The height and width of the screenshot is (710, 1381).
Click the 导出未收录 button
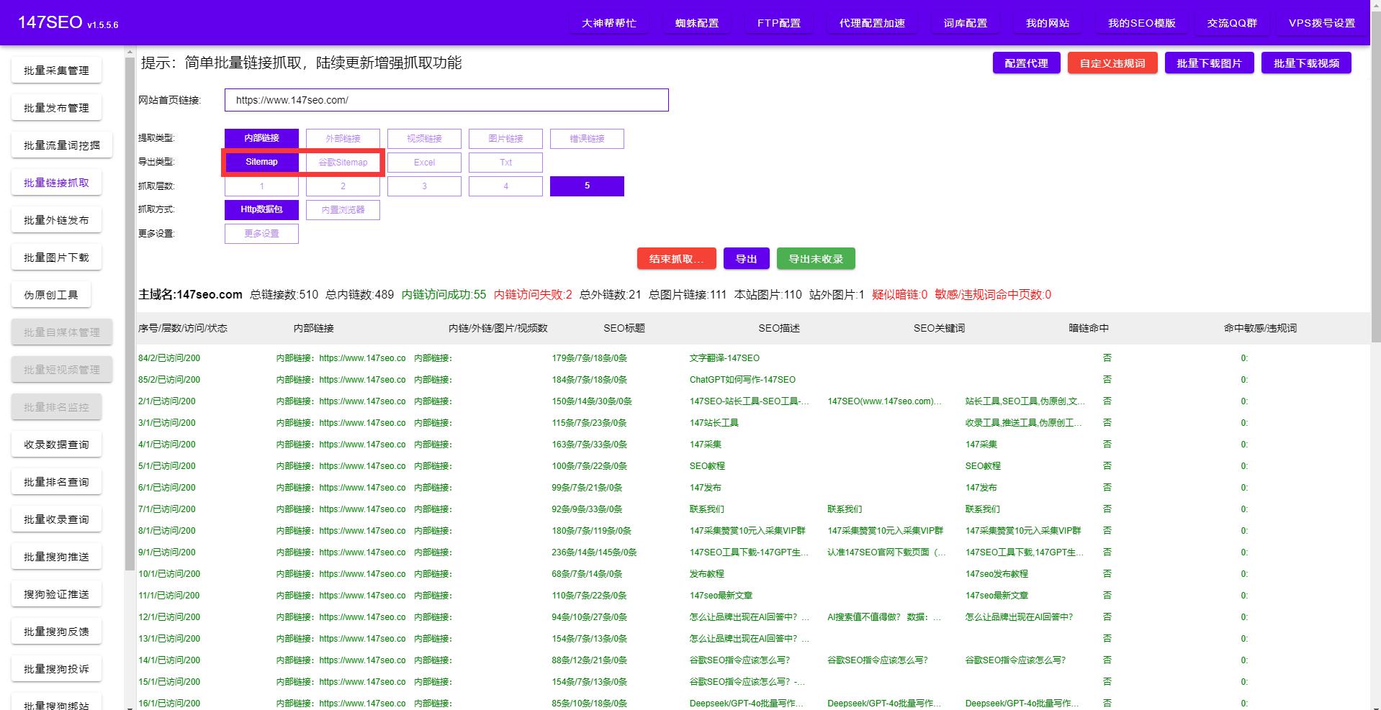click(816, 258)
